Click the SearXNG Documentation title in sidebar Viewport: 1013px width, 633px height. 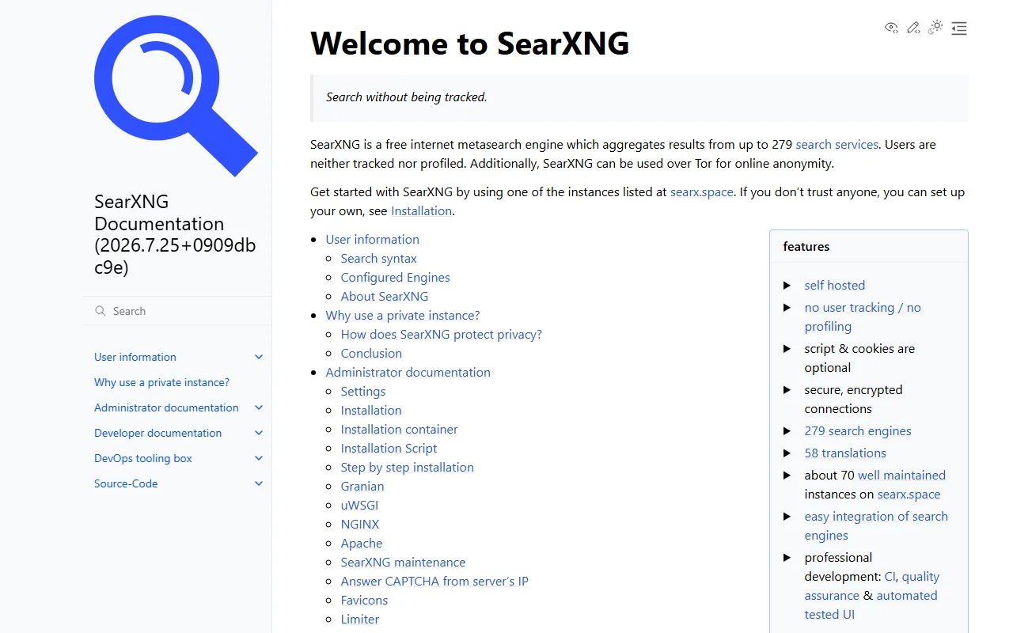[175, 234]
